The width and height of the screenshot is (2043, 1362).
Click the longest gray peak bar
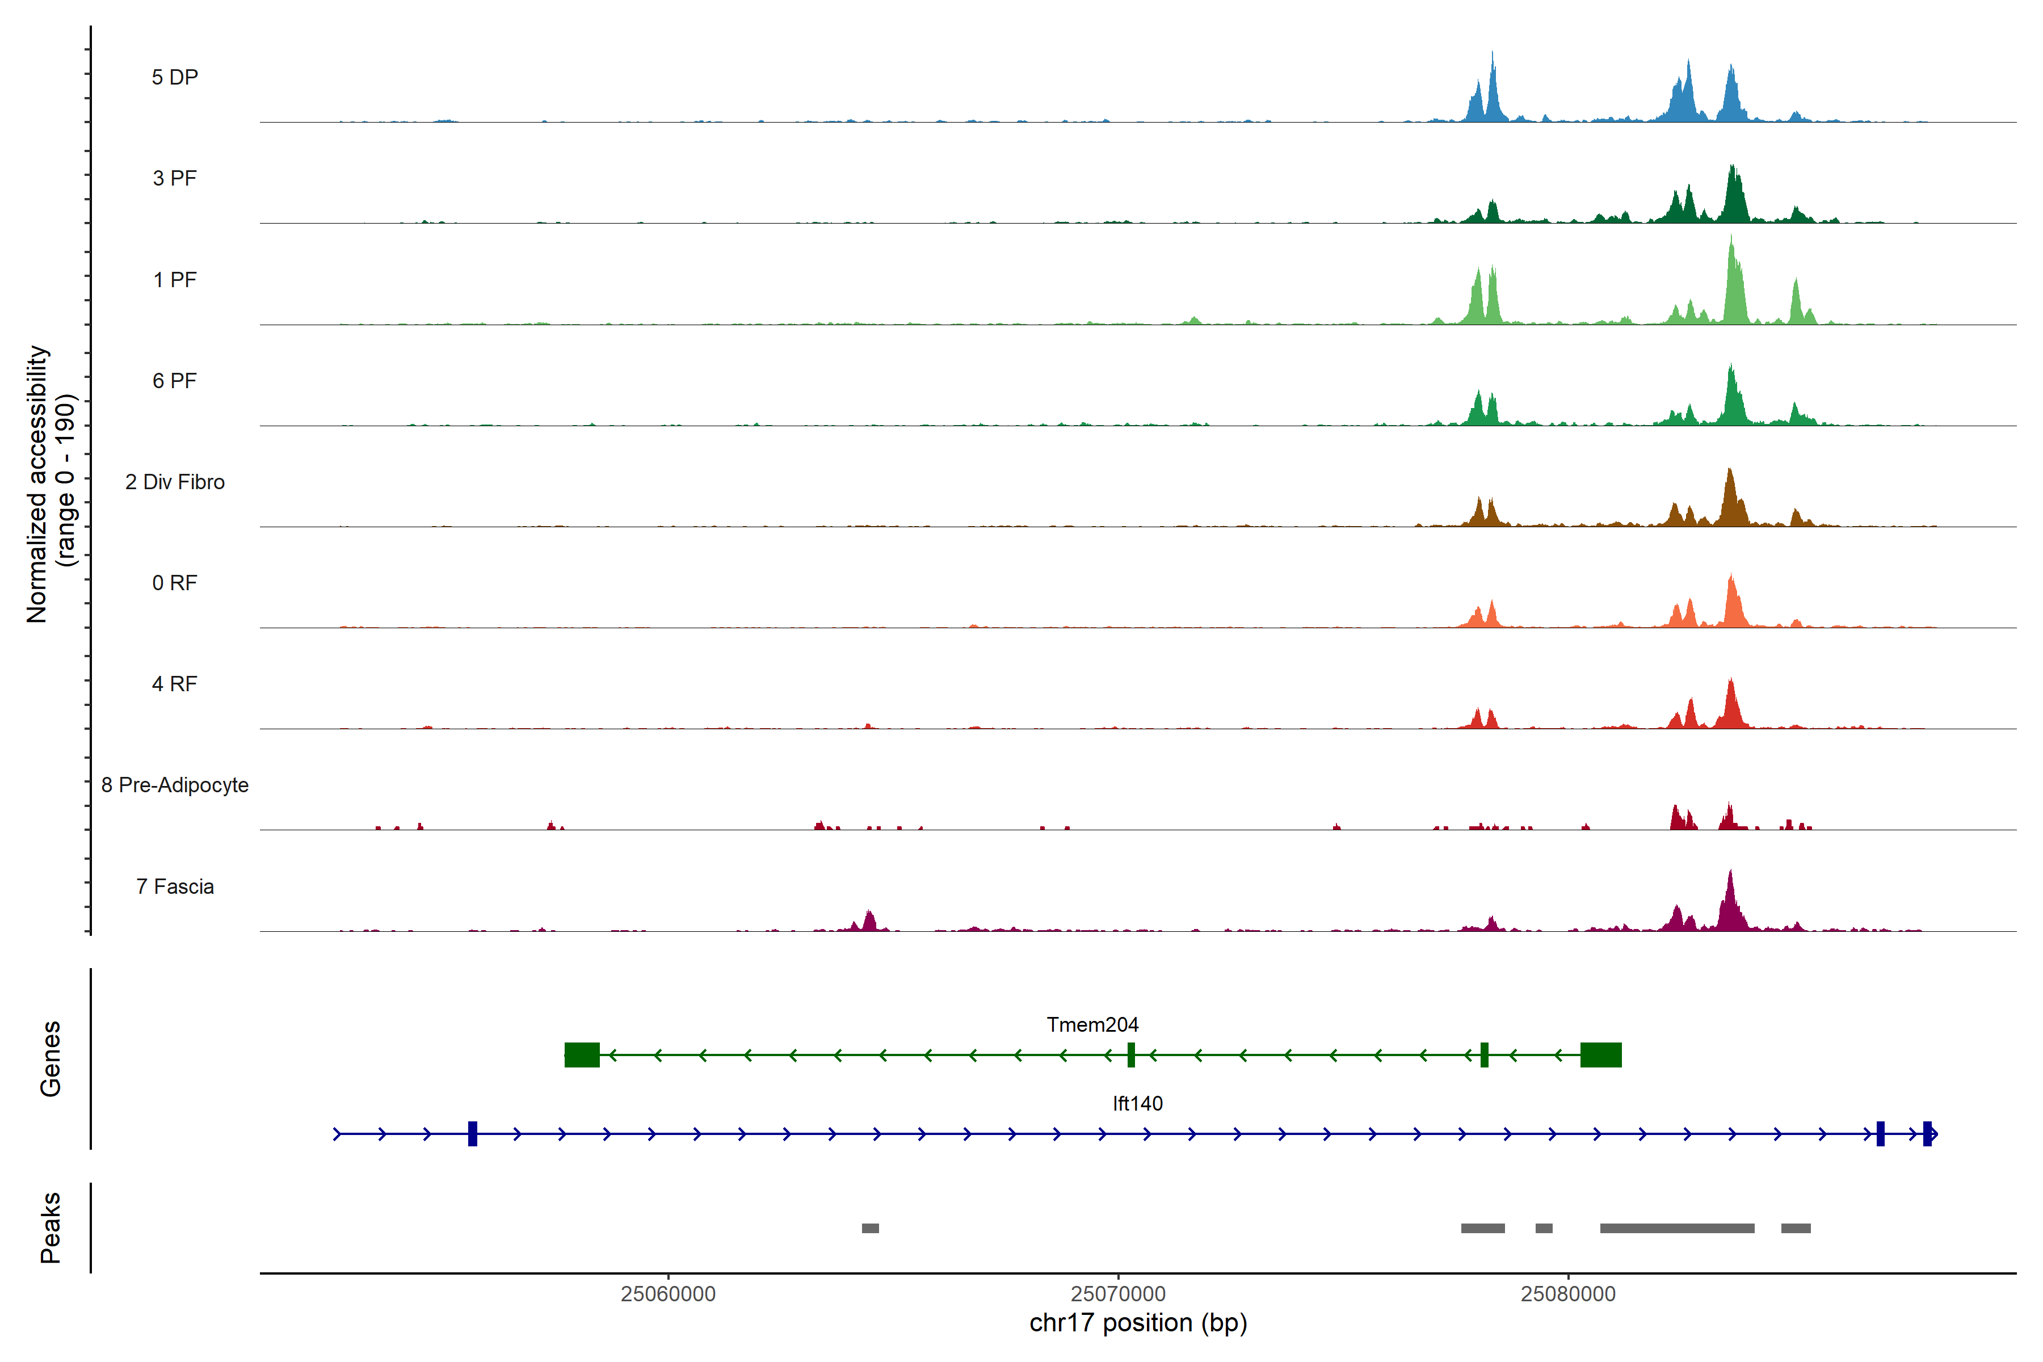(x=1676, y=1228)
